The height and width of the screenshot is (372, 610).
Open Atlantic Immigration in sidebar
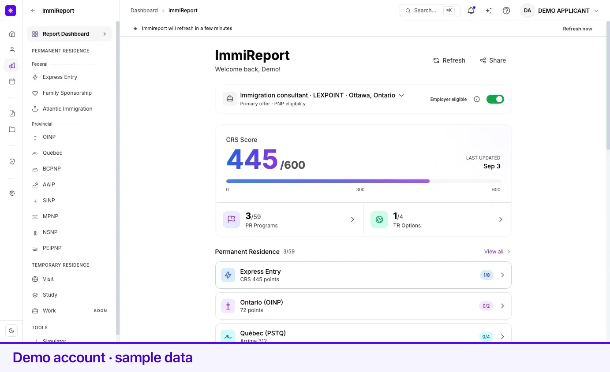(70, 109)
